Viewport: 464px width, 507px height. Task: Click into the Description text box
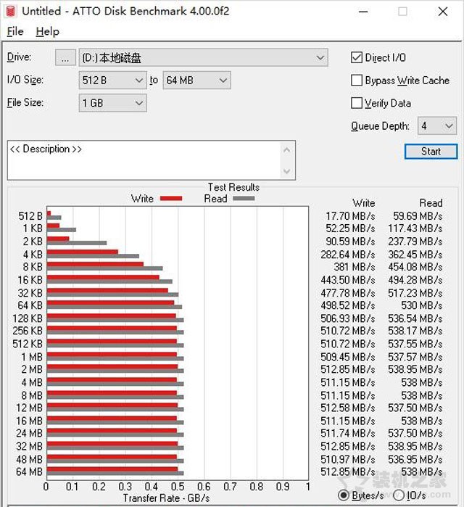144,160
